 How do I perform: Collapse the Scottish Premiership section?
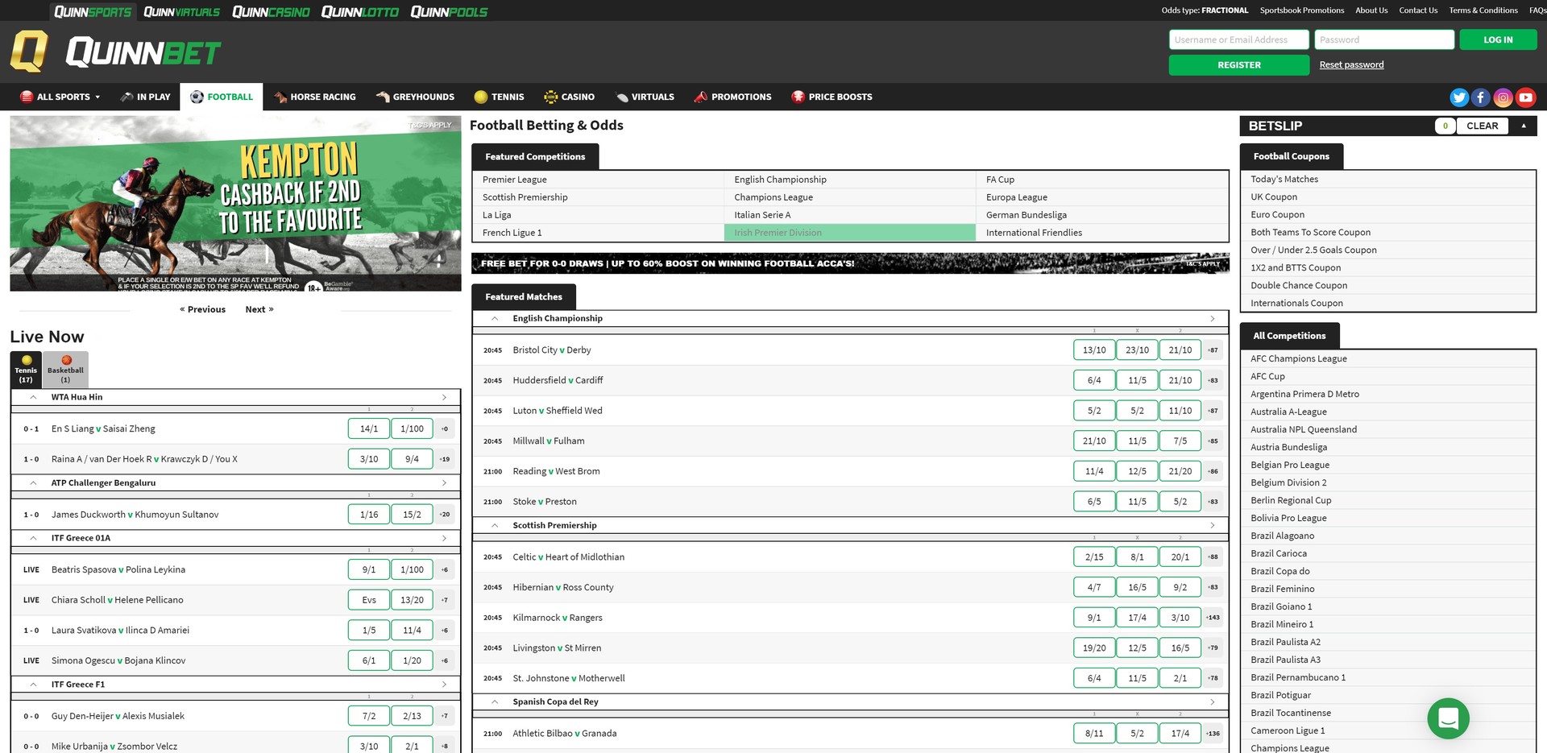point(495,526)
